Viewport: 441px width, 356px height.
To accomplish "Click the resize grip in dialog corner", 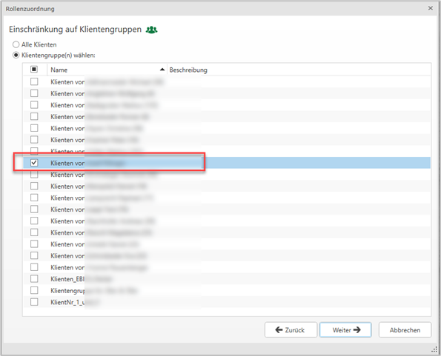I will pos(434,349).
